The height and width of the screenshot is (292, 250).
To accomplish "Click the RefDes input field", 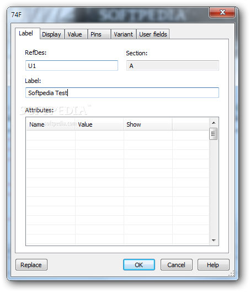I will tap(72, 66).
